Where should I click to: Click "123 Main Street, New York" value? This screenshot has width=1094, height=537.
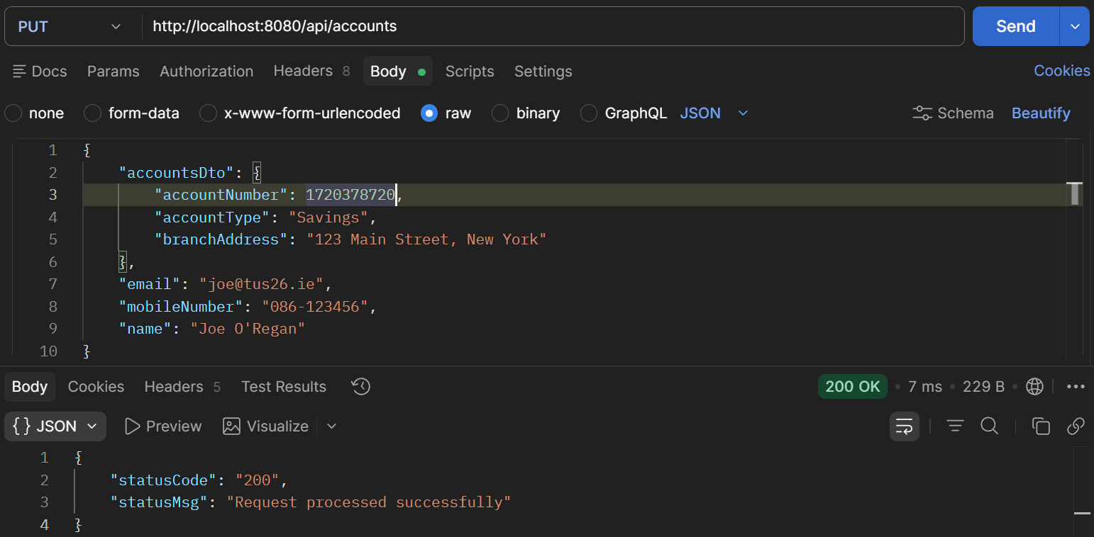(x=426, y=239)
